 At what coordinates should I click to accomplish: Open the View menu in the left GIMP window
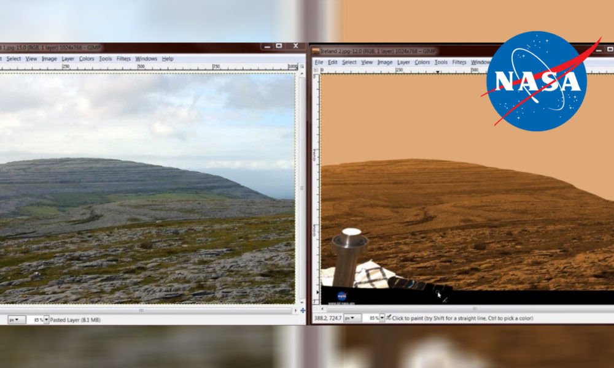point(31,59)
